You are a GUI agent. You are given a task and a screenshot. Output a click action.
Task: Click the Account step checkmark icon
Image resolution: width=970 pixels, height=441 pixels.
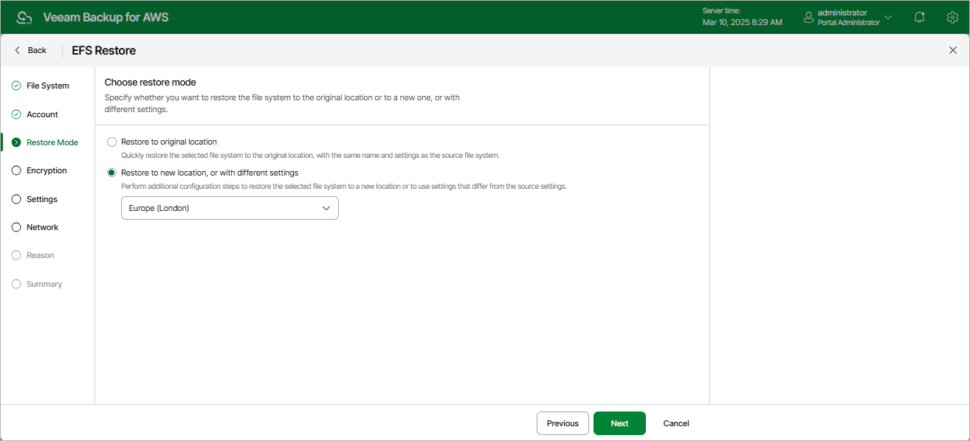tap(16, 114)
